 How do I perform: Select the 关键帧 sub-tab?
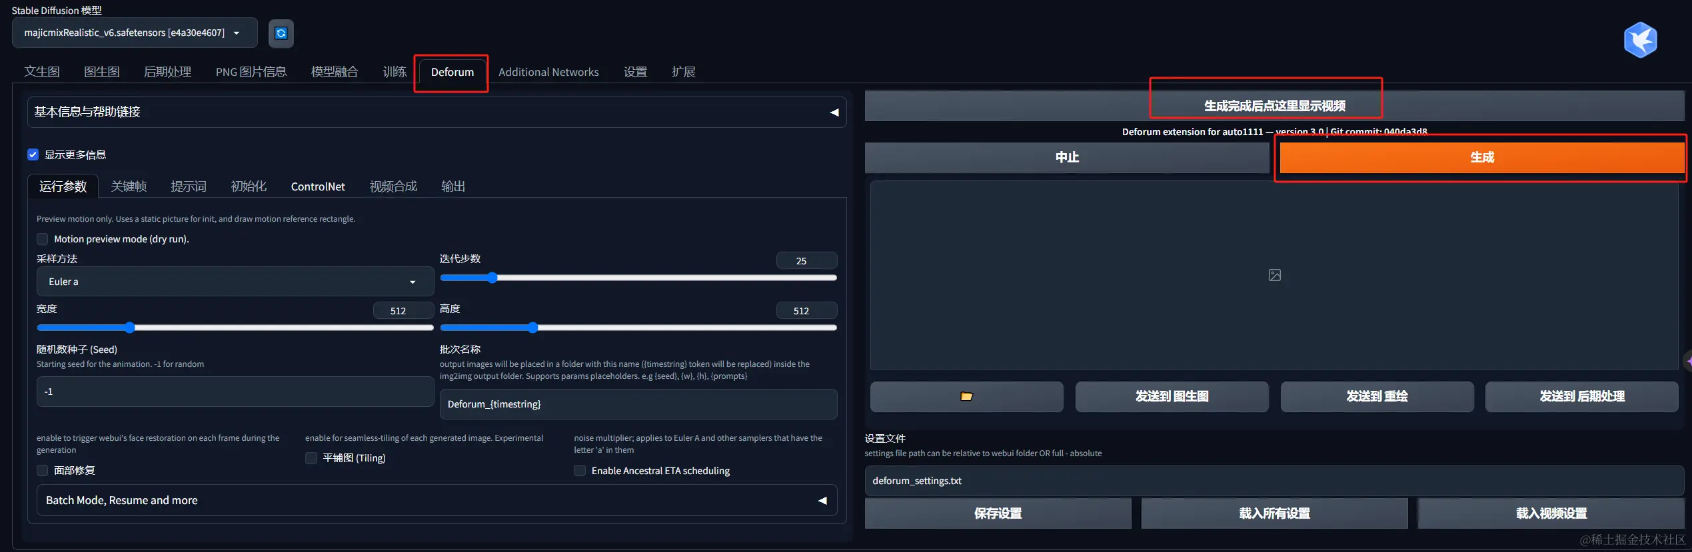tap(129, 186)
